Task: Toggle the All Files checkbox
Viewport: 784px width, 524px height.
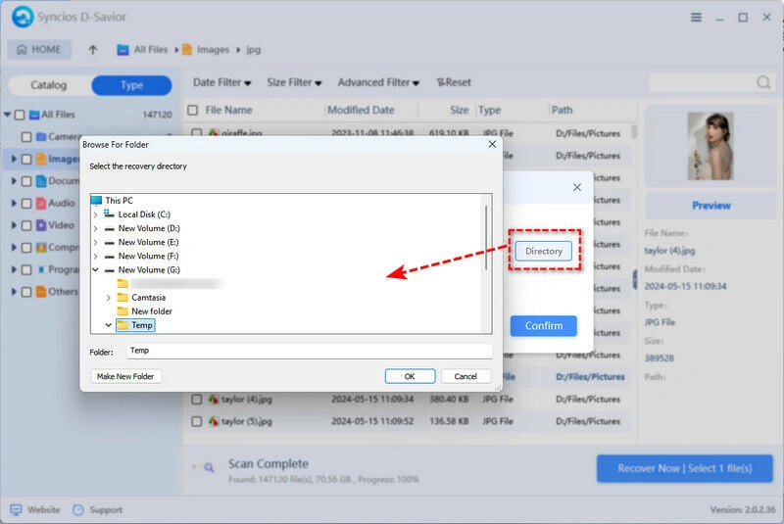Action: [20, 115]
